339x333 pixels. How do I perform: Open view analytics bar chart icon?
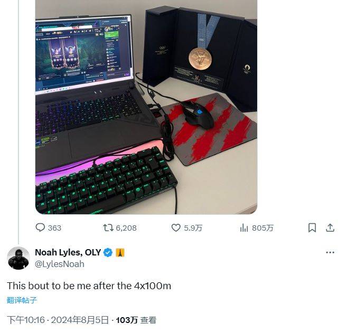click(x=244, y=228)
